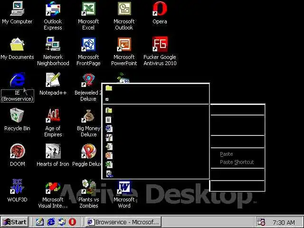The image size is (304, 228).
Task: Launch Internet Explorer from quick launch
Action: coord(51,222)
